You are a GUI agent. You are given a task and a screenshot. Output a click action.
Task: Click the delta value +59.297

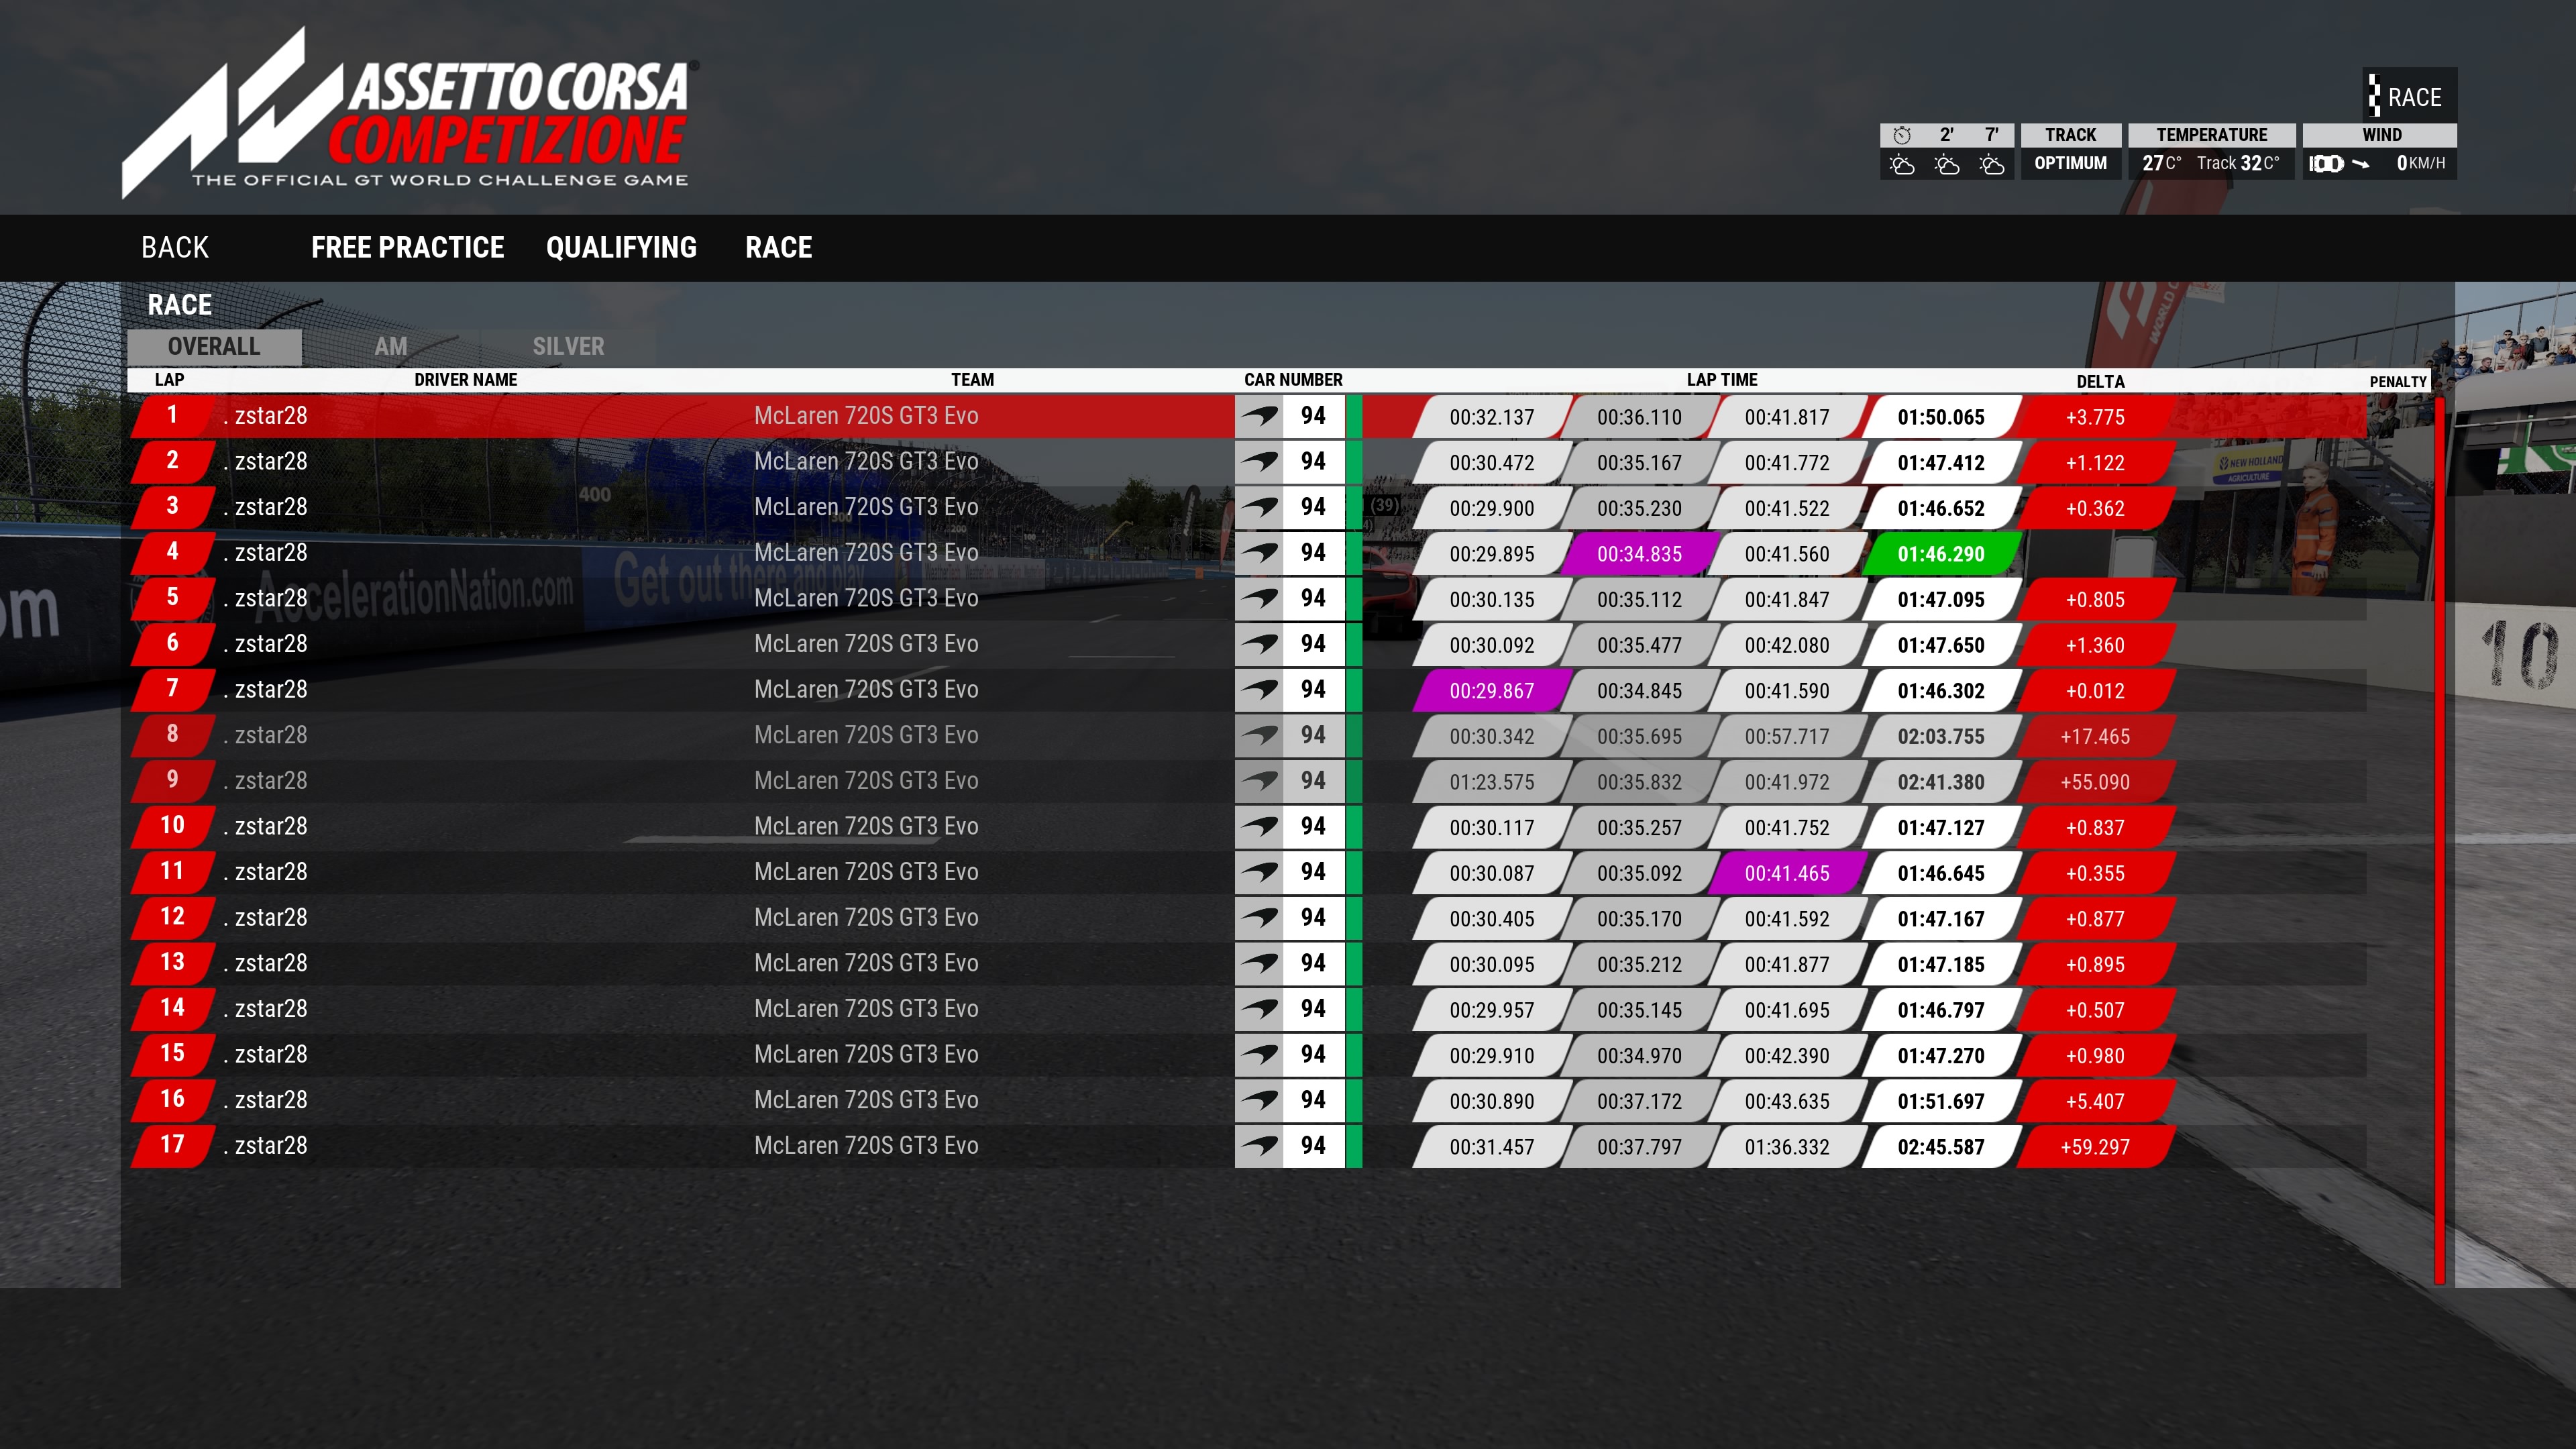[2095, 1147]
